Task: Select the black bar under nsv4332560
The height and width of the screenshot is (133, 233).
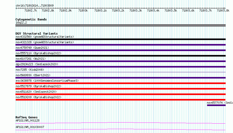Action: [120, 39]
